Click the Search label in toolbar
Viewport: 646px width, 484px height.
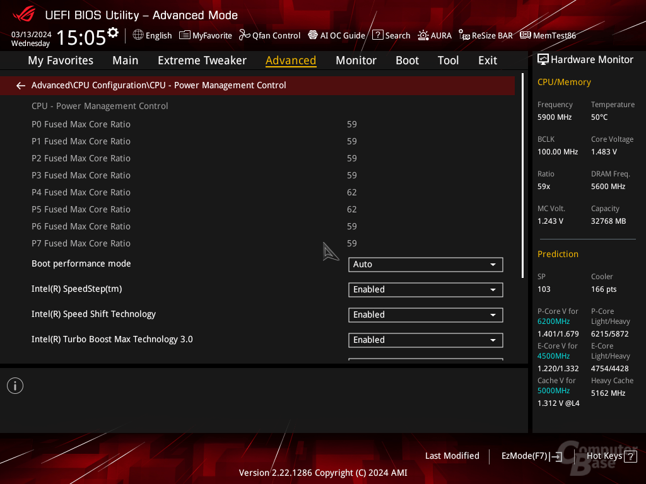coord(397,35)
